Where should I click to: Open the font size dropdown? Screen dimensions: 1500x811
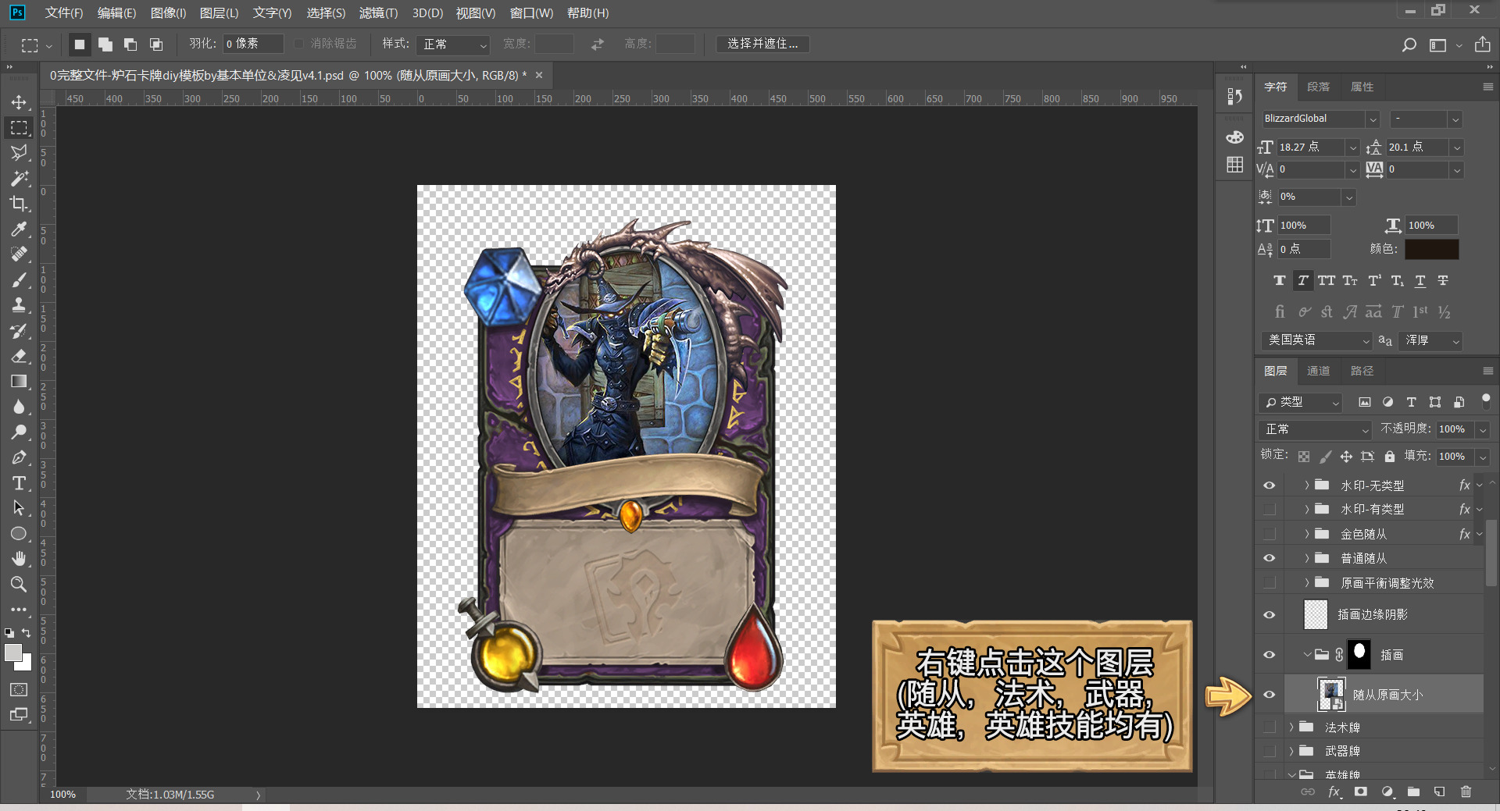[x=1352, y=148]
